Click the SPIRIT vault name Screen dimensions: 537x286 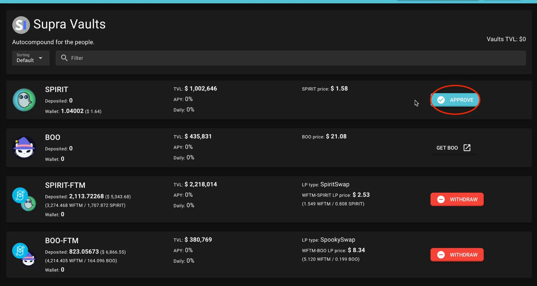[56, 90]
